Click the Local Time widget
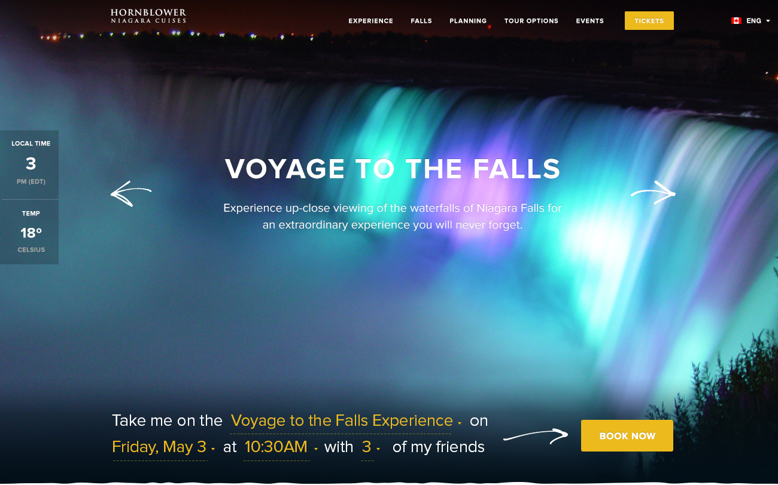The image size is (778, 485). [x=30, y=164]
